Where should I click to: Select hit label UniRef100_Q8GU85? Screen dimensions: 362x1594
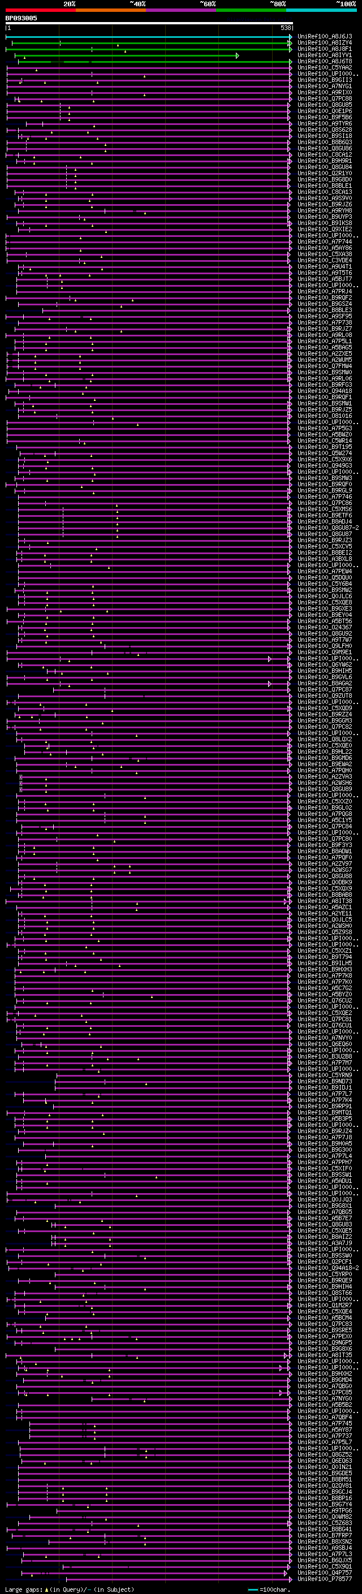[325, 105]
